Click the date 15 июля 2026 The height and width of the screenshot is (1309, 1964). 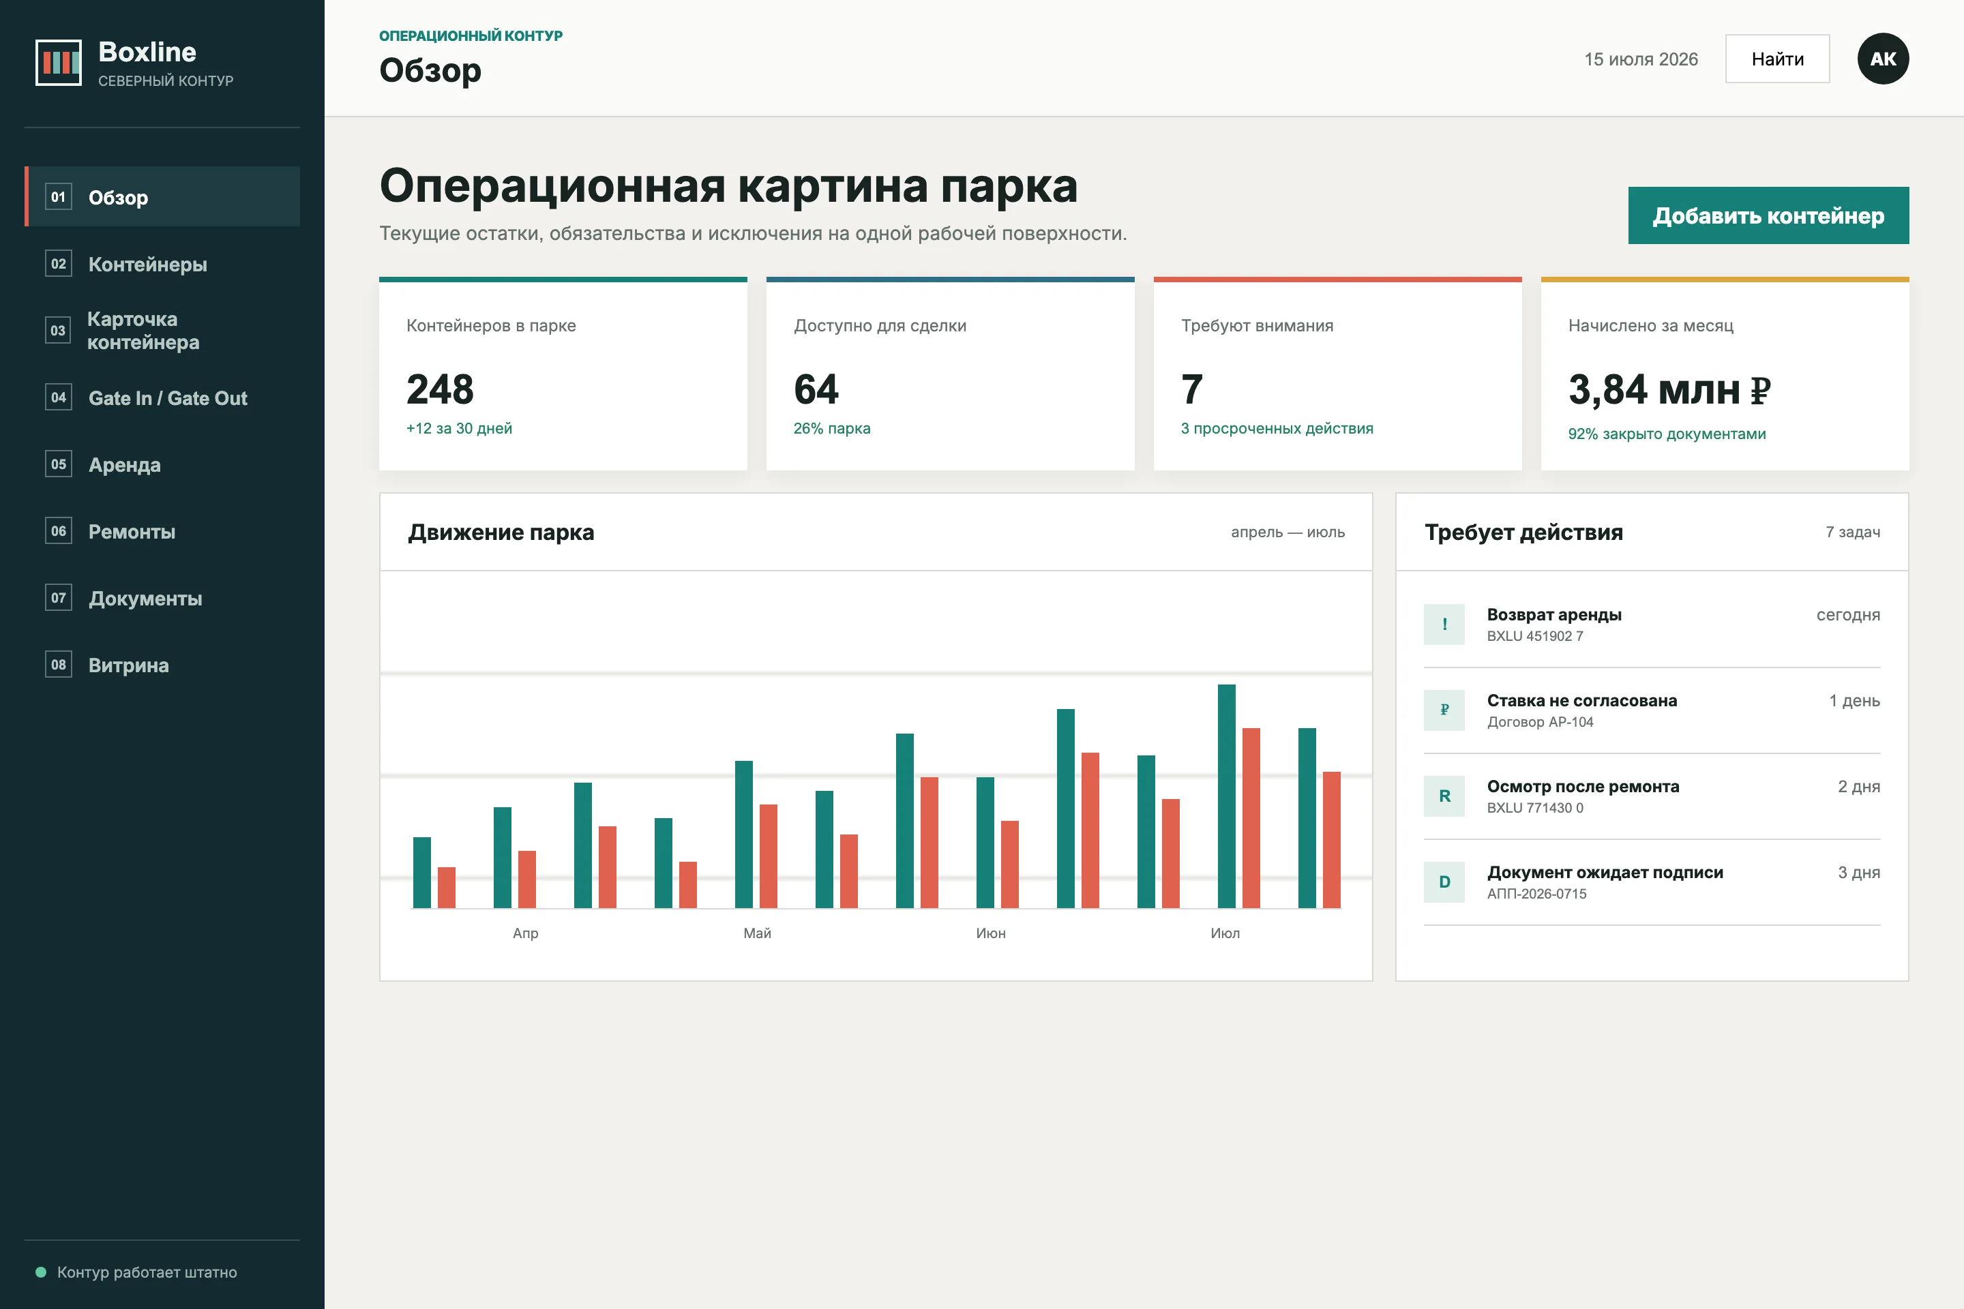tap(1641, 59)
